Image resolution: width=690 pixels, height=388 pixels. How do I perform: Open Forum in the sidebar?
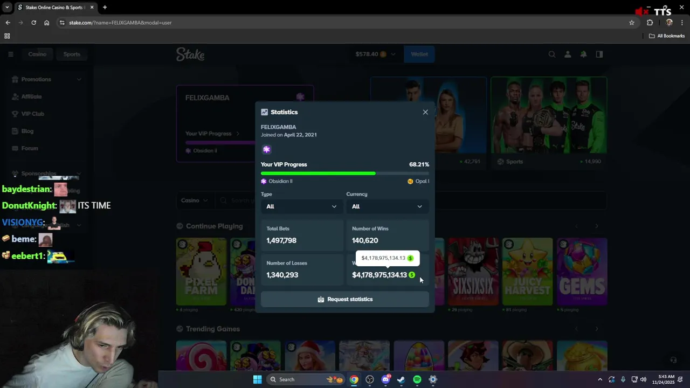point(30,148)
